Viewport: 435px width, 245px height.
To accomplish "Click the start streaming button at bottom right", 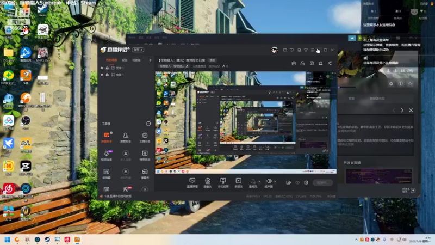I will (x=322, y=182).
